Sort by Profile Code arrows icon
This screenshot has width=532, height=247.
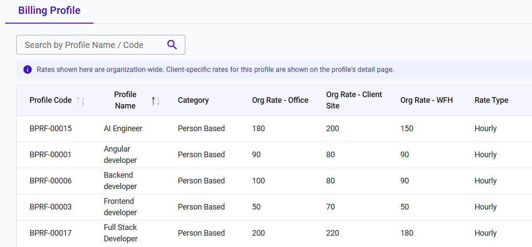pos(80,101)
